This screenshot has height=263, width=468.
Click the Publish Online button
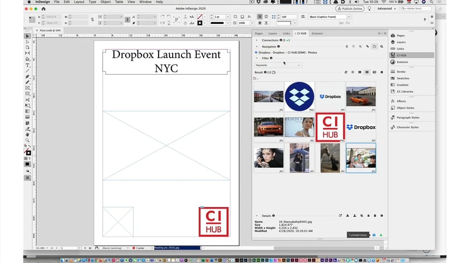click(x=349, y=9)
